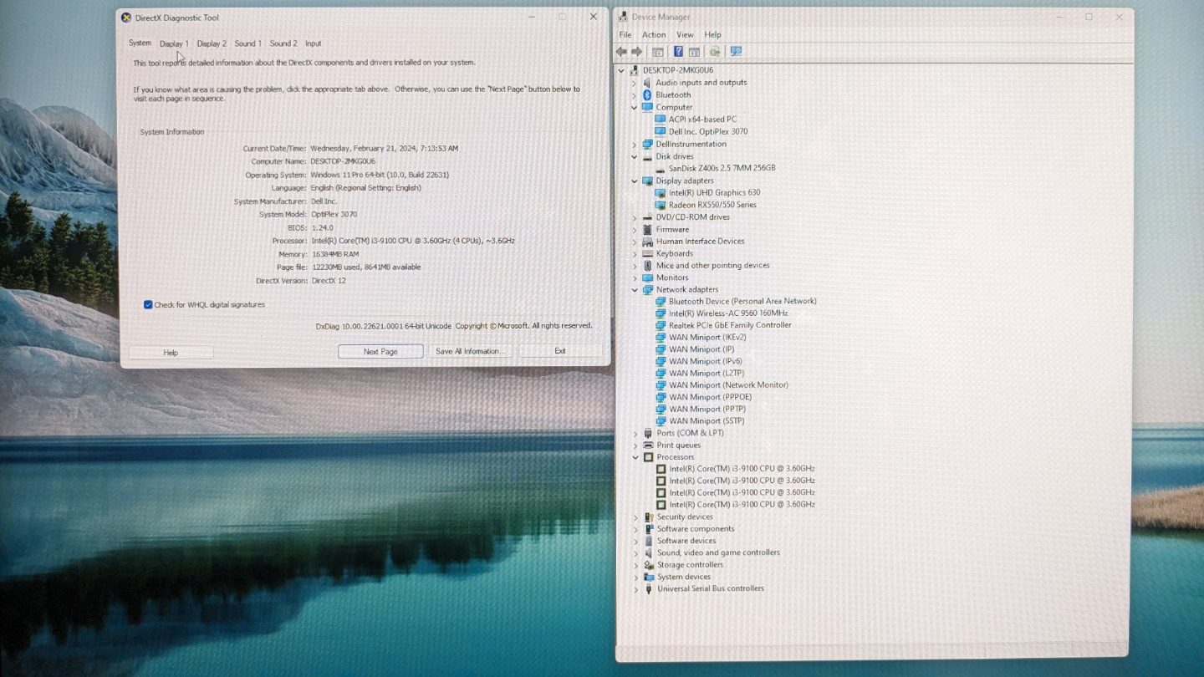
Task: Expand the Bluetooth category arrow
Action: (x=635, y=95)
